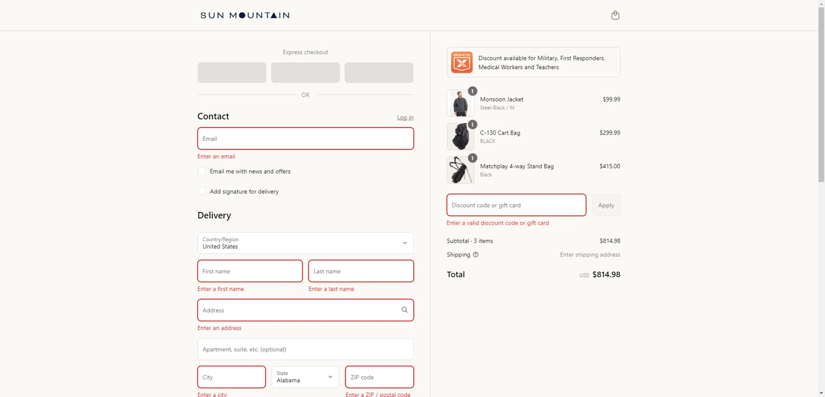Click the Enter a valid discount code error

tap(498, 223)
